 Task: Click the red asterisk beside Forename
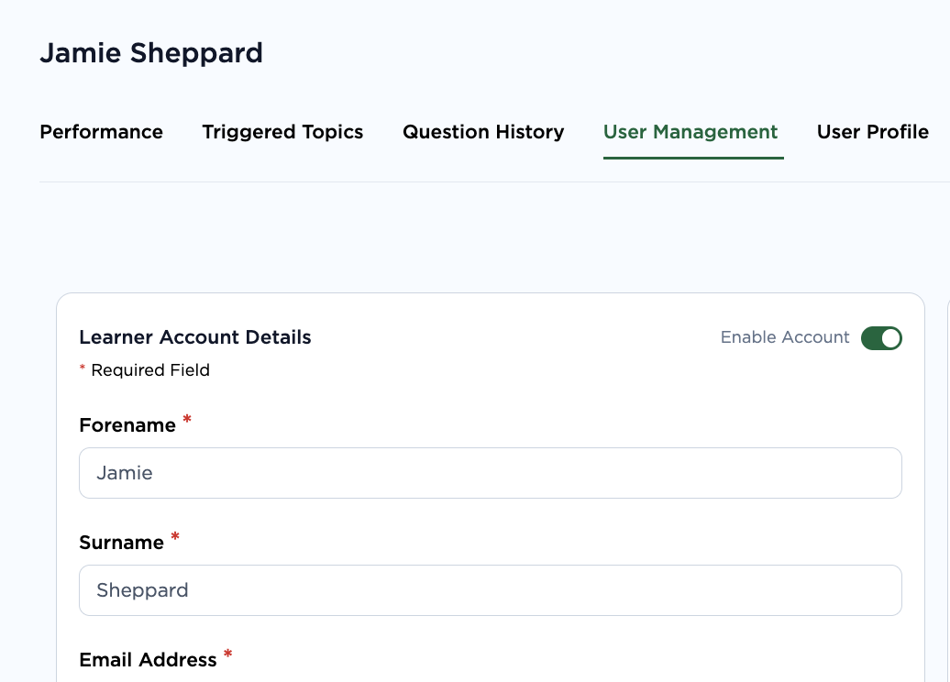pyautogui.click(x=187, y=421)
